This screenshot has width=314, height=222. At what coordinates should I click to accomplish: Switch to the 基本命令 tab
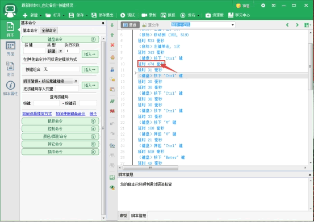coord(30,31)
